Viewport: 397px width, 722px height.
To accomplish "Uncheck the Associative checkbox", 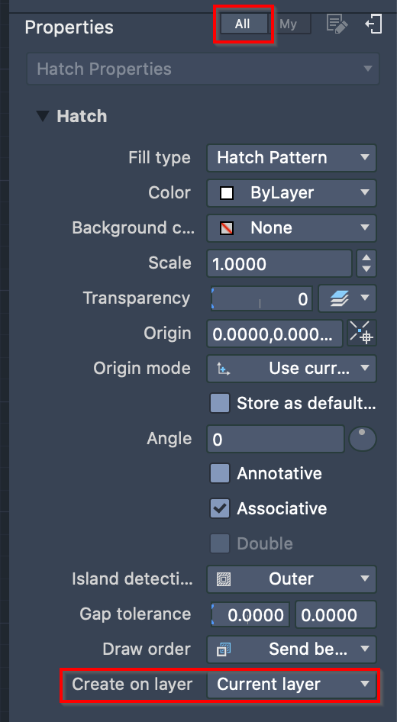I will tap(220, 508).
